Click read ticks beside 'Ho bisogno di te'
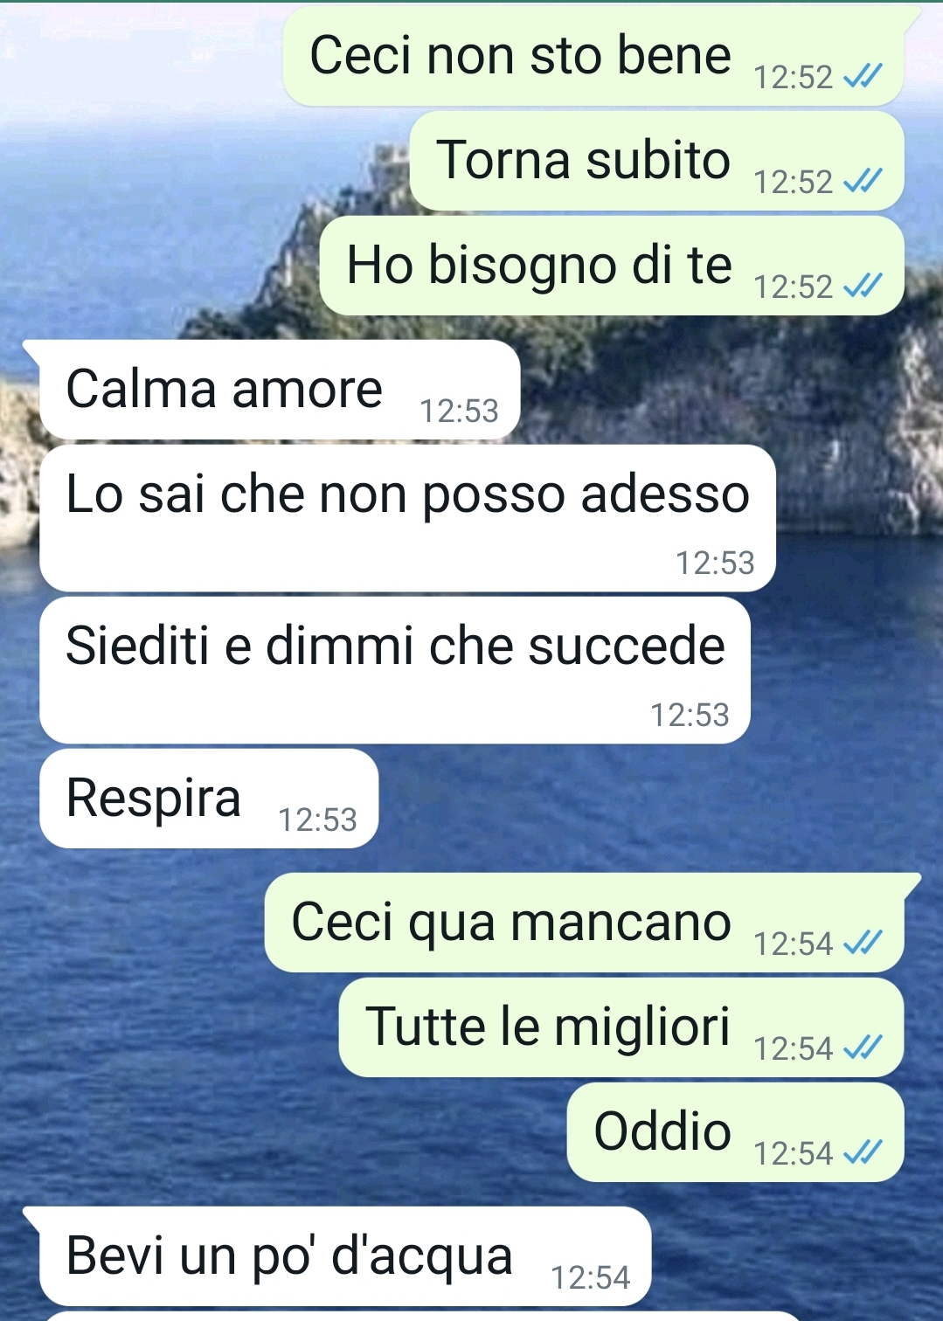Screen dimensions: 943x1321 coord(863,287)
